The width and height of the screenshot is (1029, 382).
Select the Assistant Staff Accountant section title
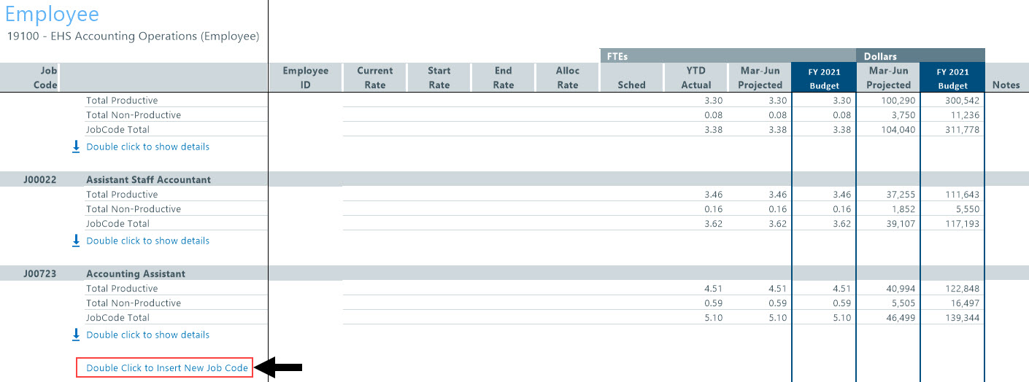(148, 180)
